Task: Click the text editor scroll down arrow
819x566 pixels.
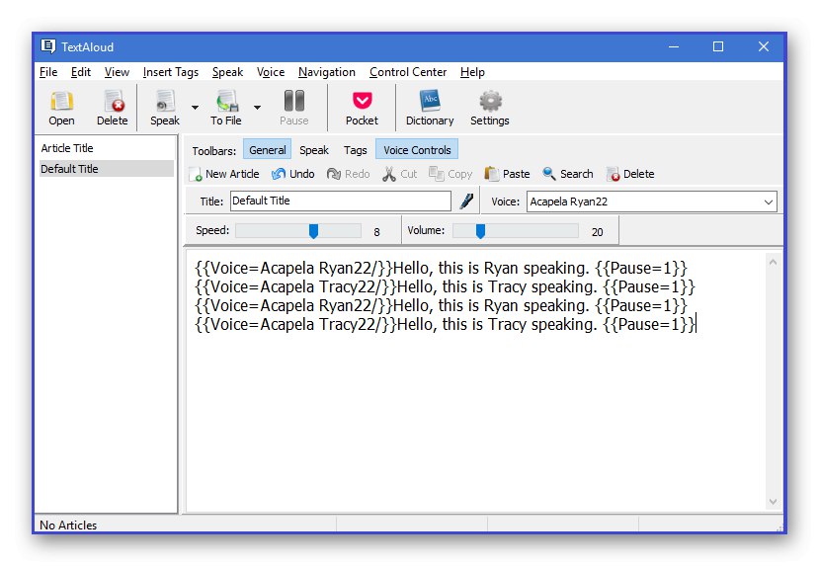Action: [773, 502]
